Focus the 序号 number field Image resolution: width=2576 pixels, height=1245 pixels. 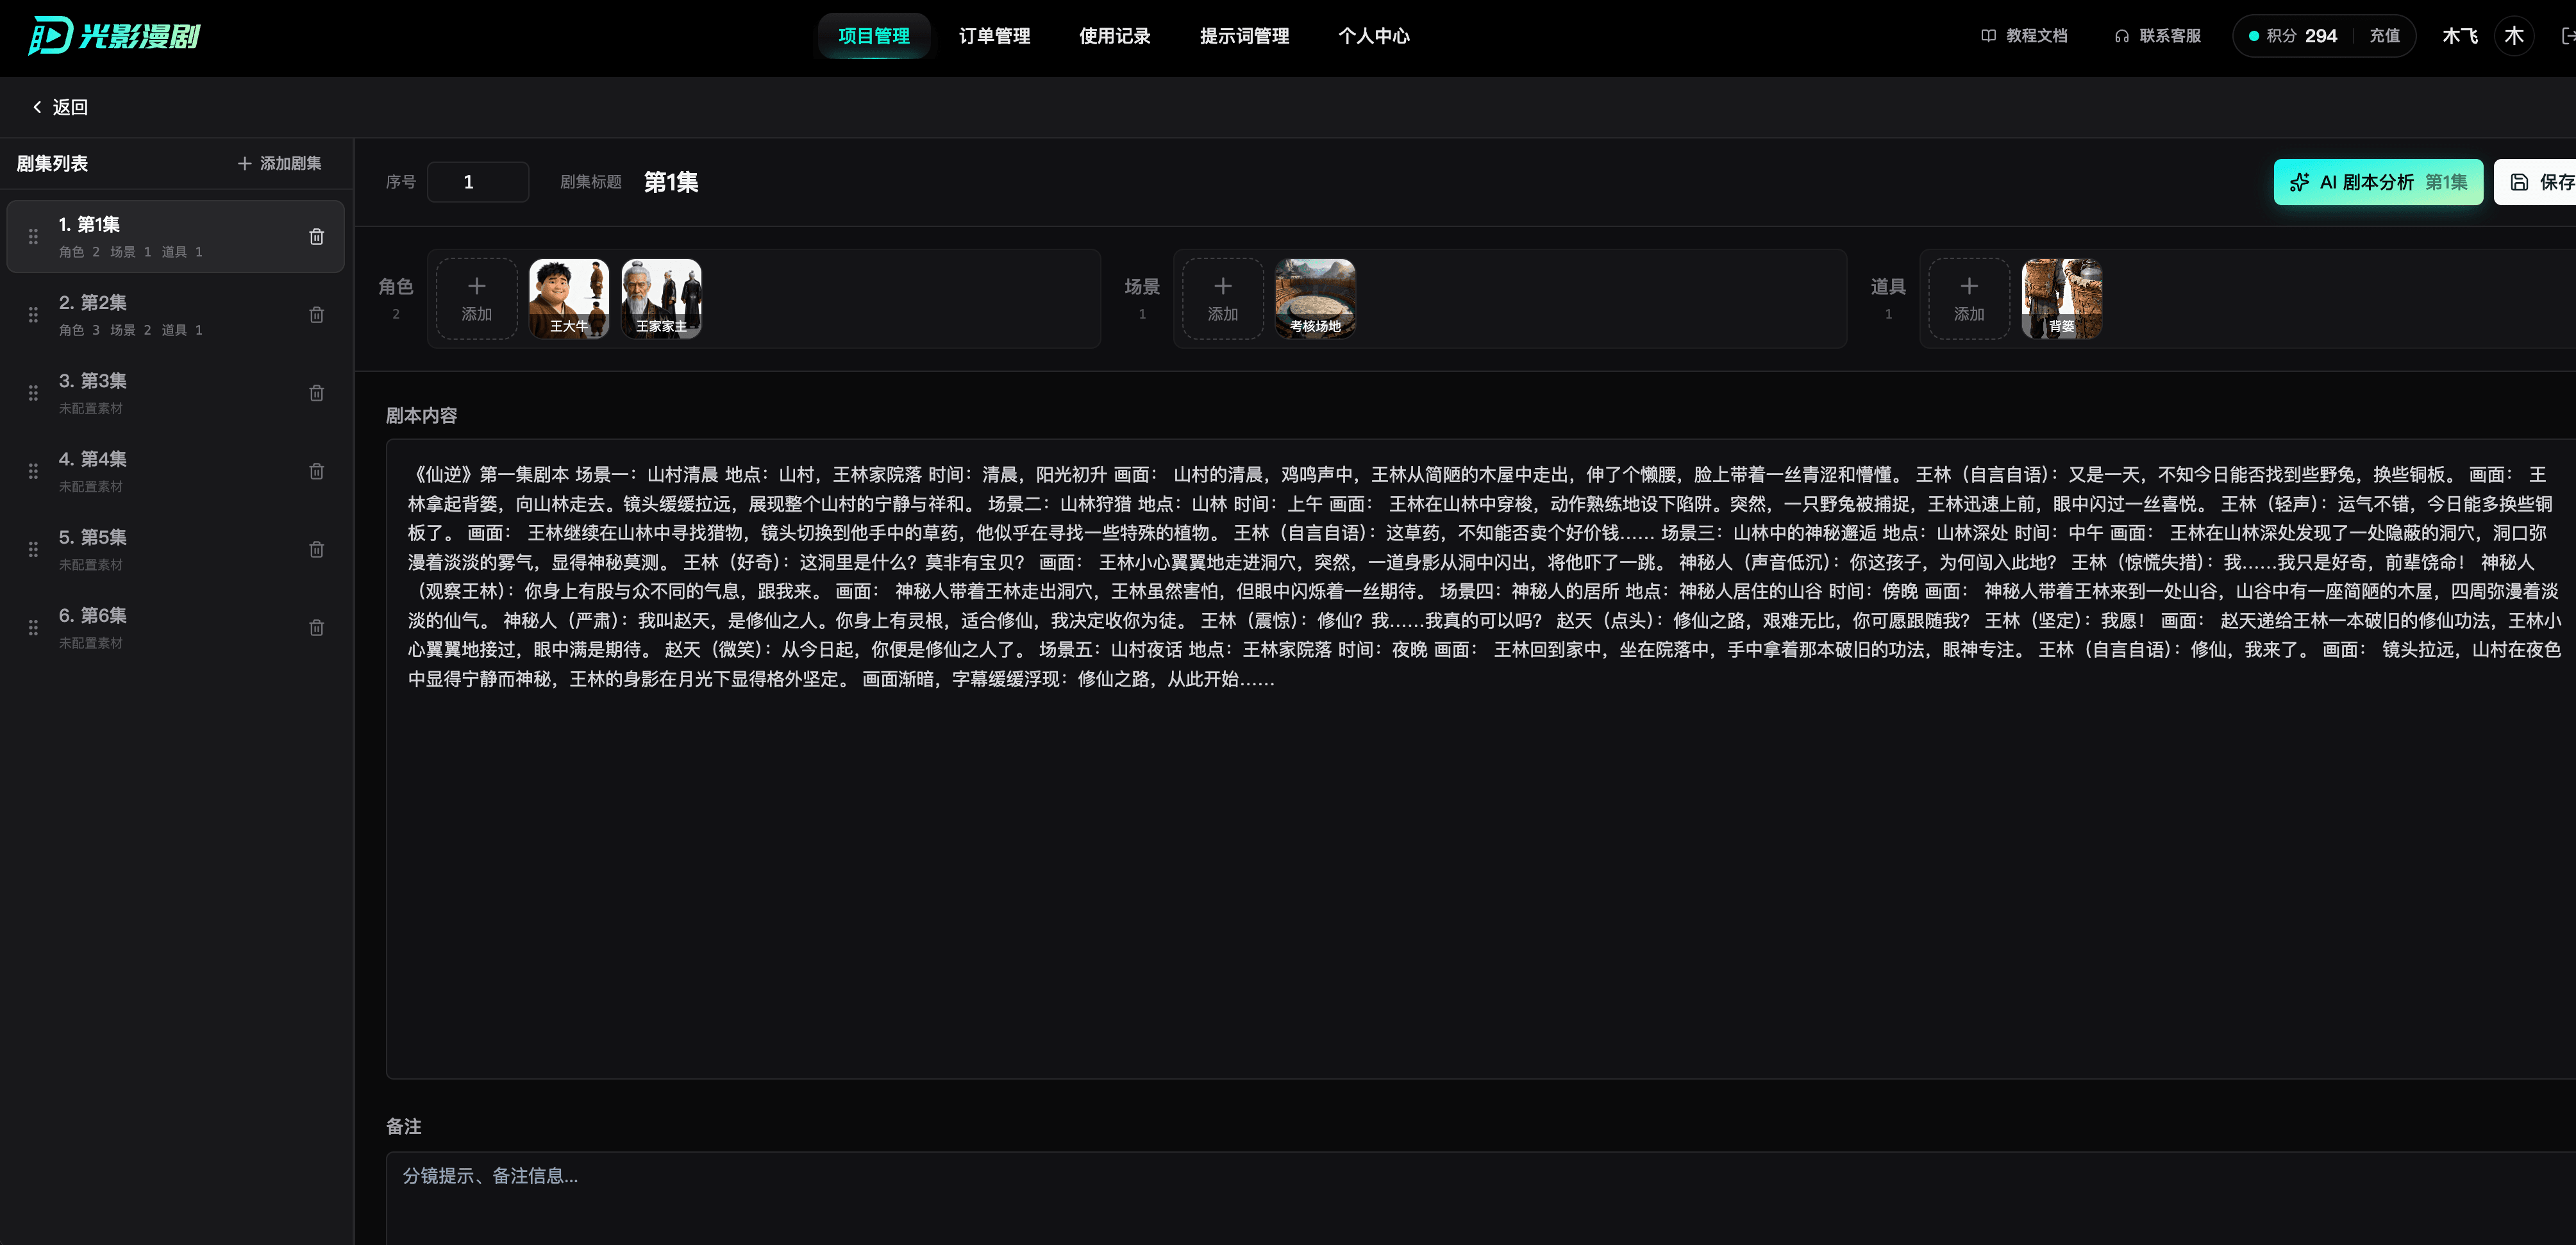tap(478, 182)
